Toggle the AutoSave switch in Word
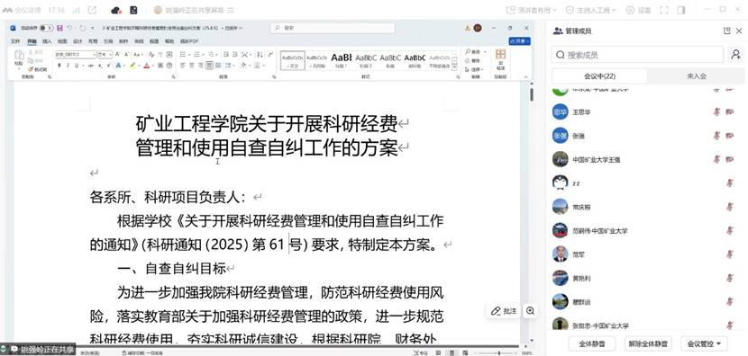 pyautogui.click(x=46, y=28)
